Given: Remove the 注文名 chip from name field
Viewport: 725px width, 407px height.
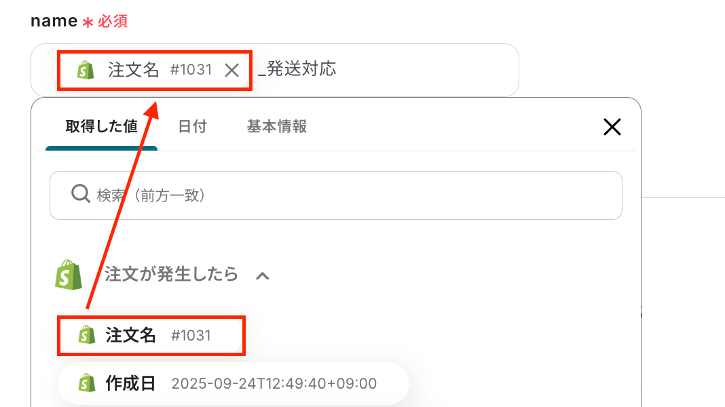Looking at the screenshot, I should [x=231, y=70].
